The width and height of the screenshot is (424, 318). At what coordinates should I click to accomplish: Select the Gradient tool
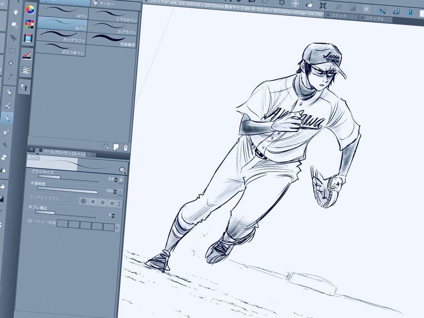tap(1, 199)
